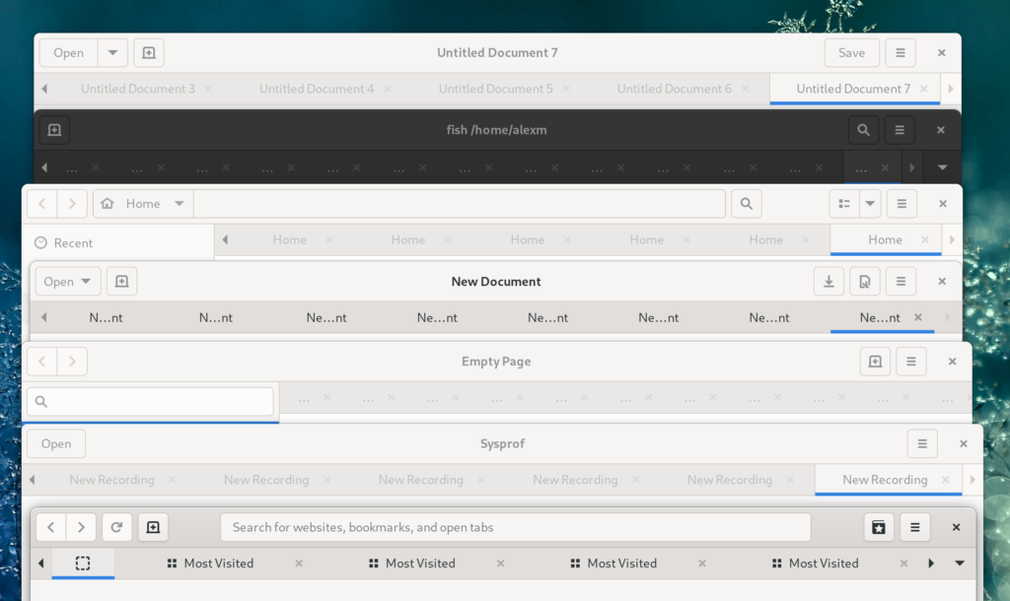Click the Open button in Sysprof
Viewport: 1010px width, 601px height.
(x=56, y=443)
